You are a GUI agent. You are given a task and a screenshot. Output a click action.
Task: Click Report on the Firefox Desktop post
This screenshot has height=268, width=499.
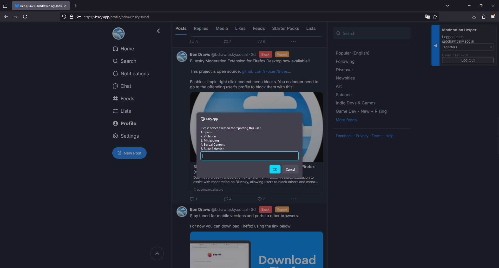(x=282, y=55)
